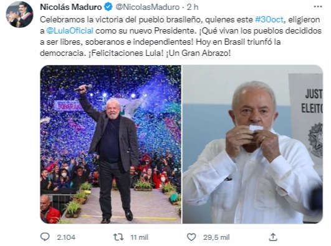Click the reply speech bubble icon

[45, 237]
